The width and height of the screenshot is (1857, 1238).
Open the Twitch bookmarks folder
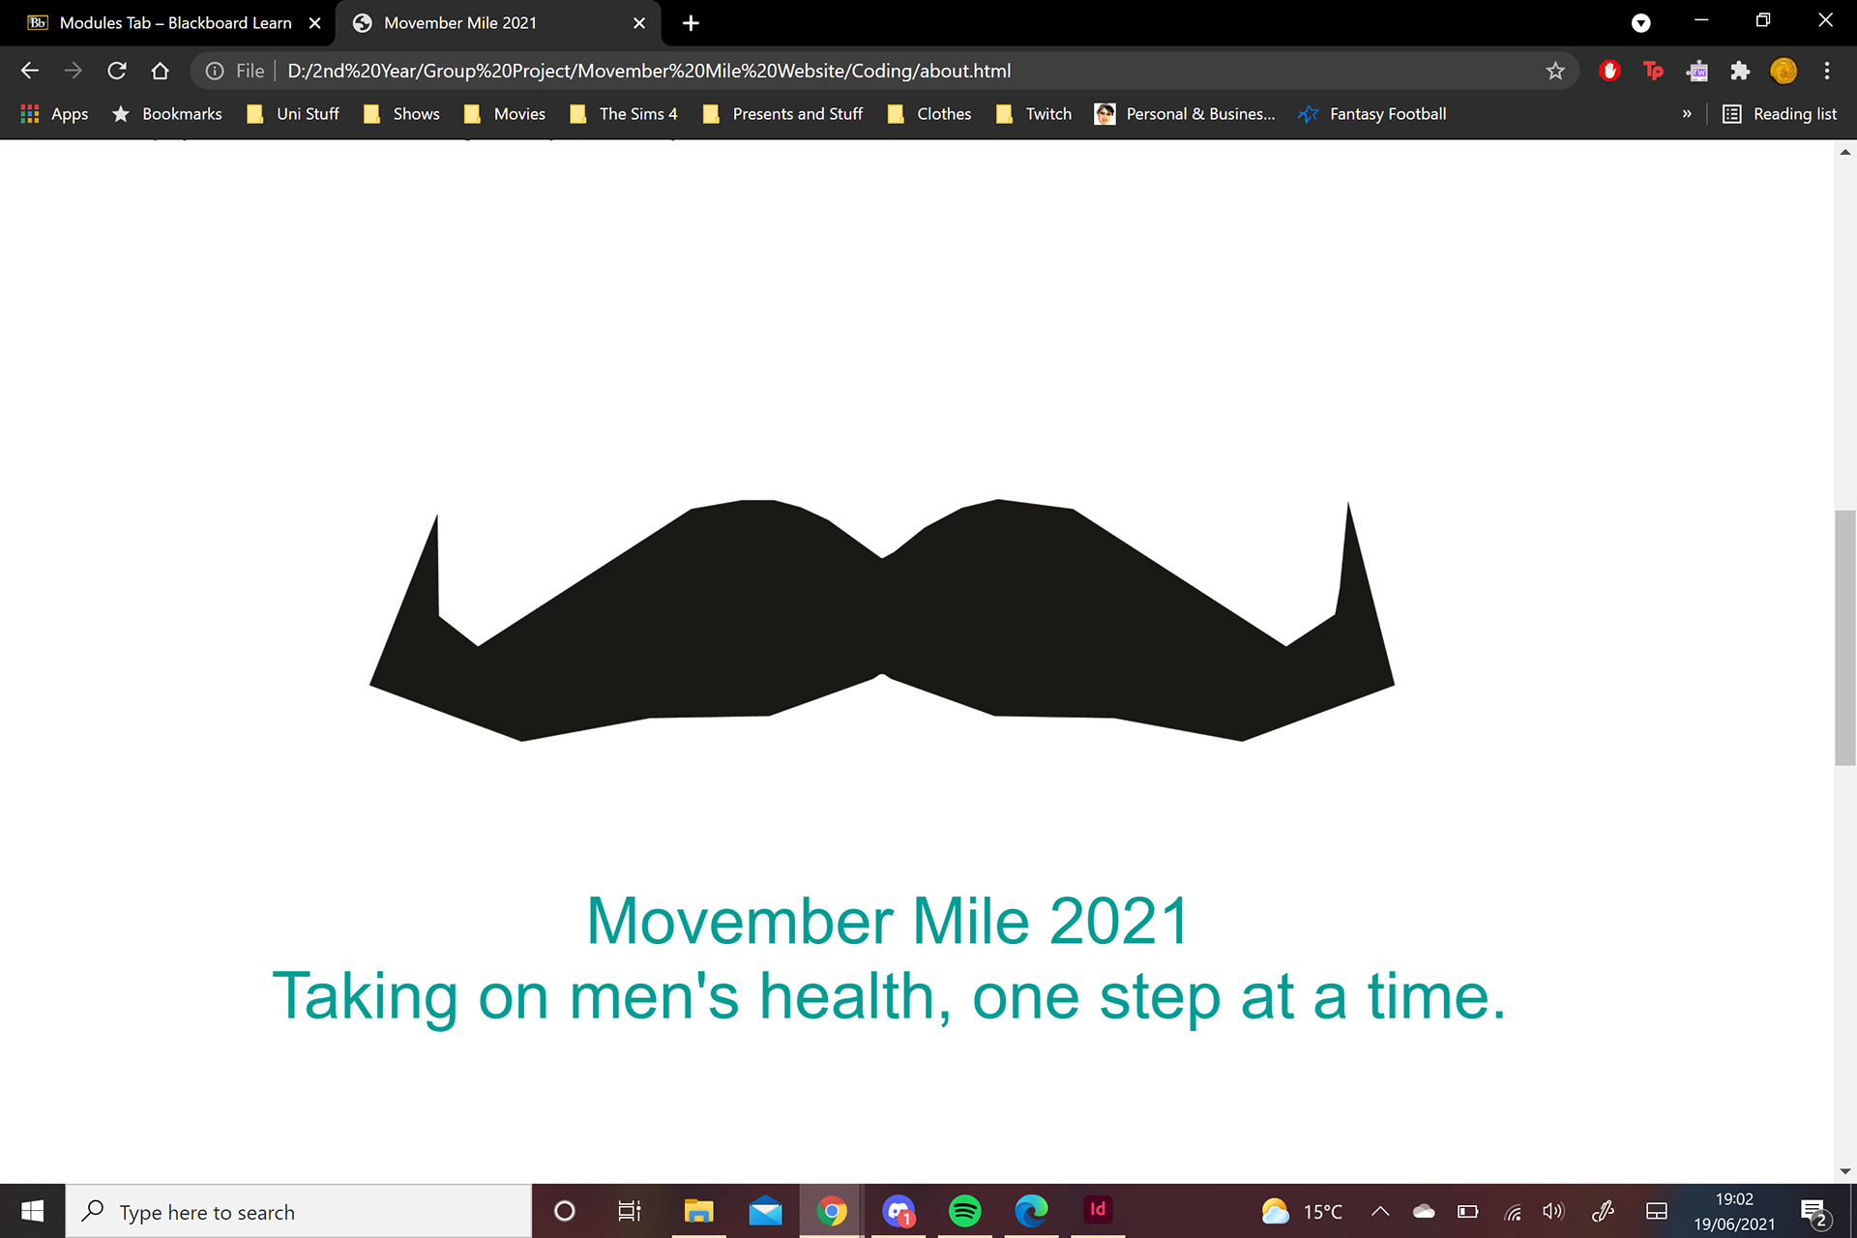(1034, 114)
